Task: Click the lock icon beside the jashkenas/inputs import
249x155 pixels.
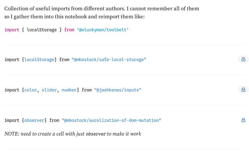Action: click(243, 90)
